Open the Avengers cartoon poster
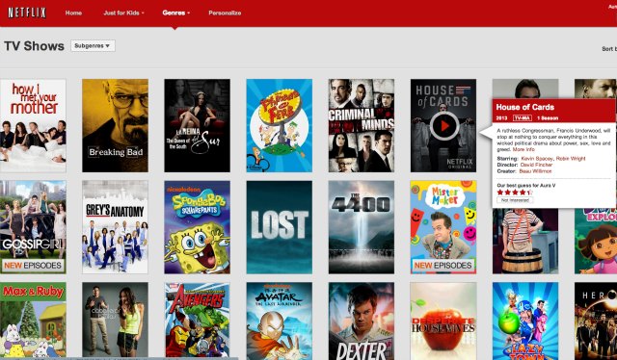 [x=197, y=320]
